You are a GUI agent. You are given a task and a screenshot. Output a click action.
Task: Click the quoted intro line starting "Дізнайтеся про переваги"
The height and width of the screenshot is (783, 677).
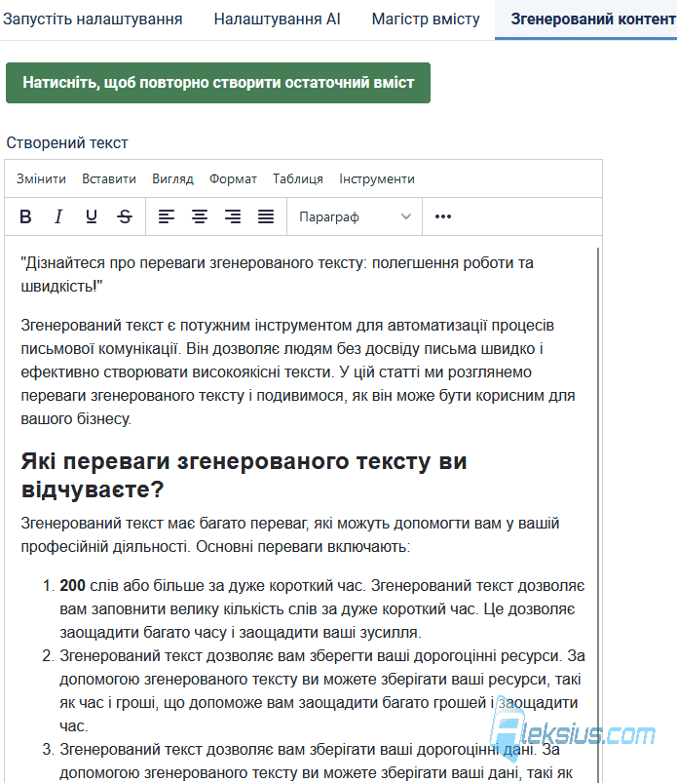click(277, 274)
